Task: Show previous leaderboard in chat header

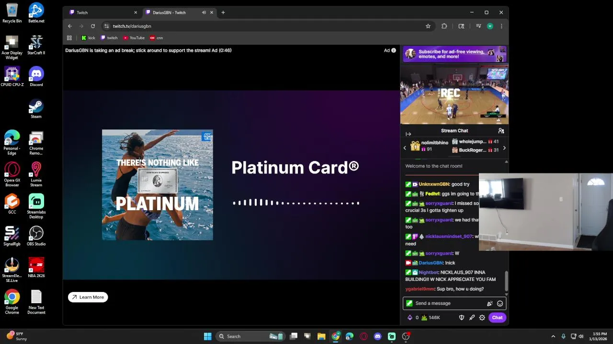Action: [405, 148]
